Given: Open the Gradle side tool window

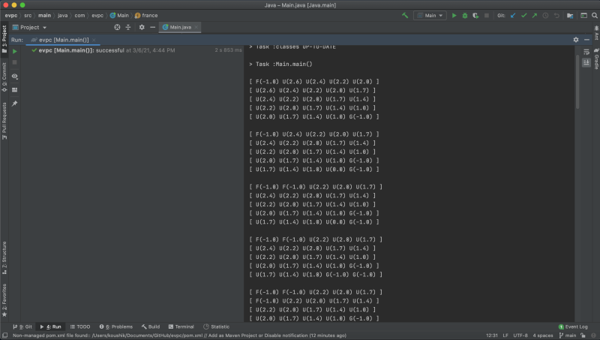Looking at the screenshot, I should (596, 59).
